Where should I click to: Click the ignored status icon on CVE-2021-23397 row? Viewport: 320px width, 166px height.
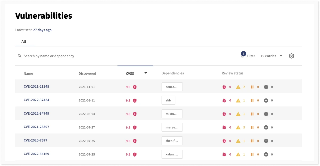pyautogui.click(x=266, y=127)
